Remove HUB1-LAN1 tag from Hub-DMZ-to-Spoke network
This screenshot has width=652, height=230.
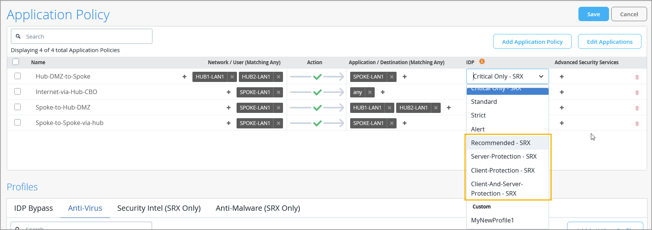click(x=232, y=77)
